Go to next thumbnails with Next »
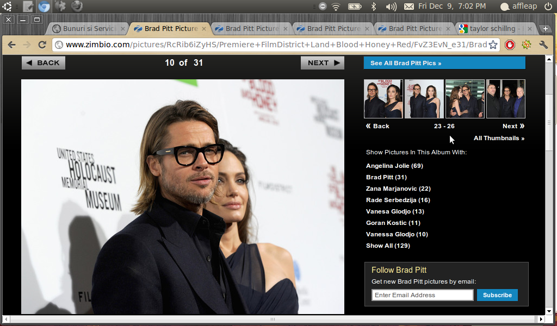557x326 pixels. pyautogui.click(x=513, y=126)
